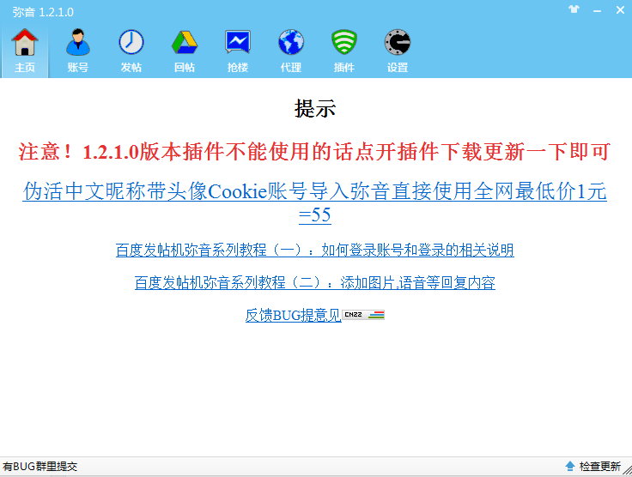Open the Cookie账号 1元=55 advertisement link
The width and height of the screenshot is (632, 477).
[x=315, y=202]
